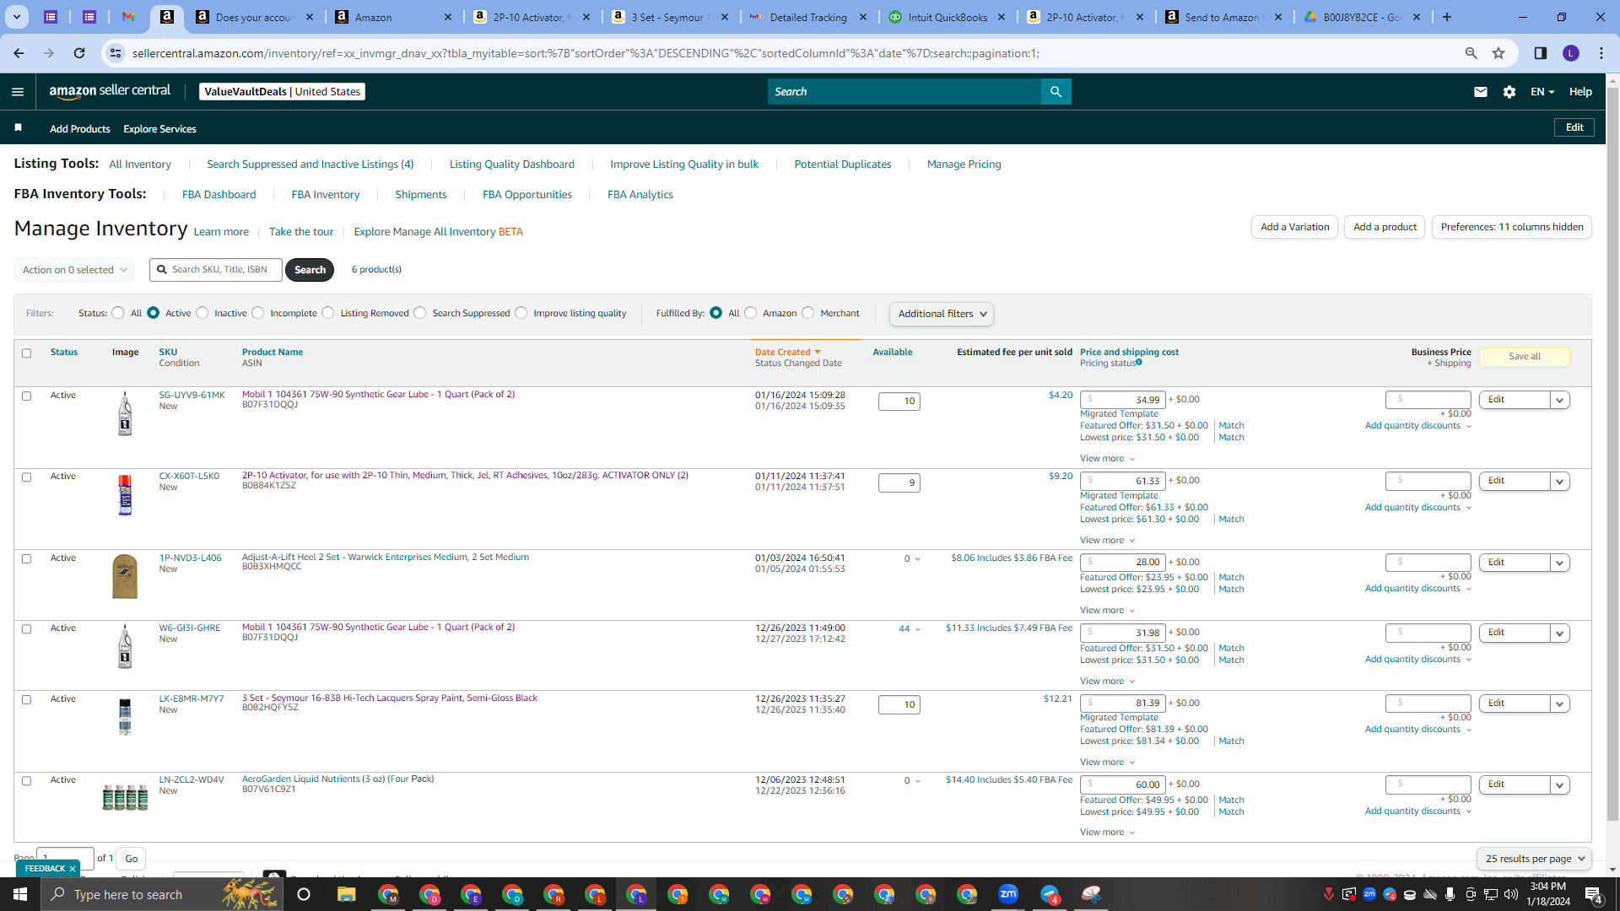Open the EN language dropdown
This screenshot has width=1620, height=911.
[x=1542, y=92]
